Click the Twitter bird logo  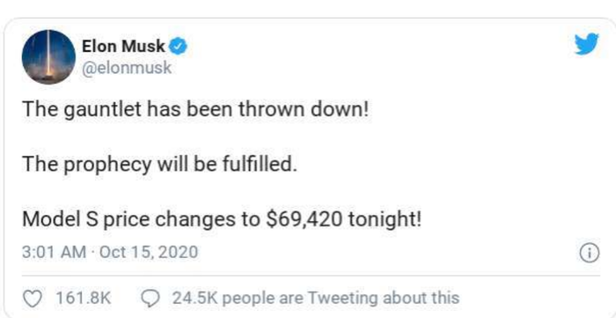(587, 44)
